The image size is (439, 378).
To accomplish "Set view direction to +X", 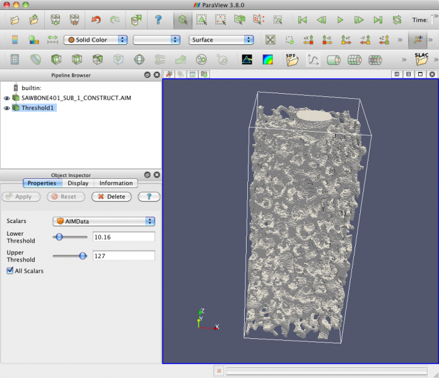I will (x=308, y=40).
